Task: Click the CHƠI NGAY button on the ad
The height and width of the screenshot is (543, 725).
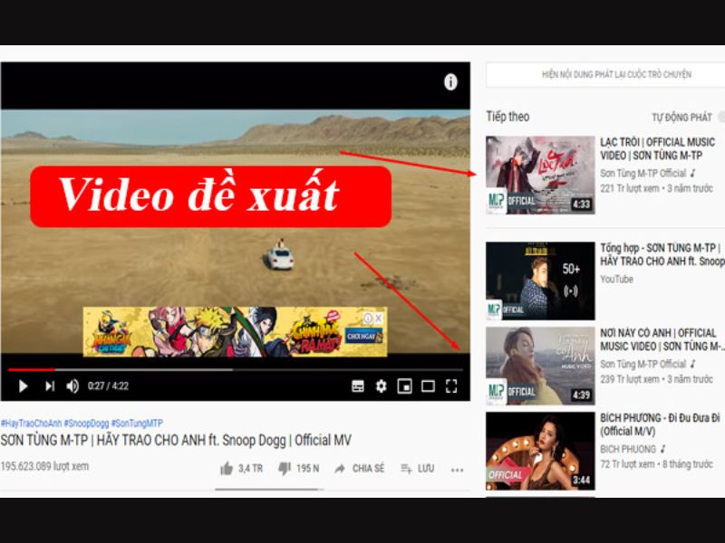Action: pyautogui.click(x=365, y=336)
